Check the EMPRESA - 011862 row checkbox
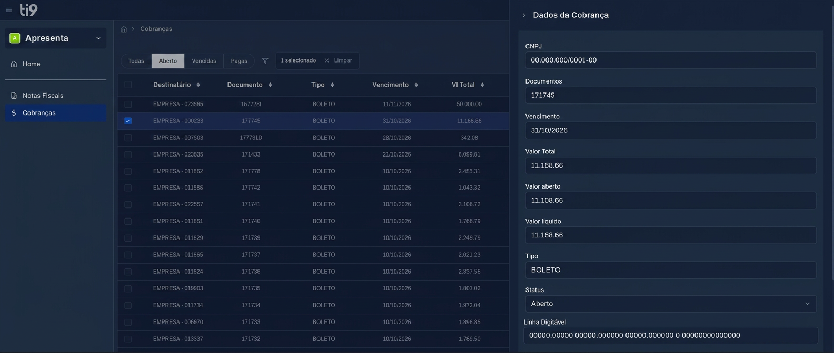This screenshot has height=353, width=834. click(128, 171)
